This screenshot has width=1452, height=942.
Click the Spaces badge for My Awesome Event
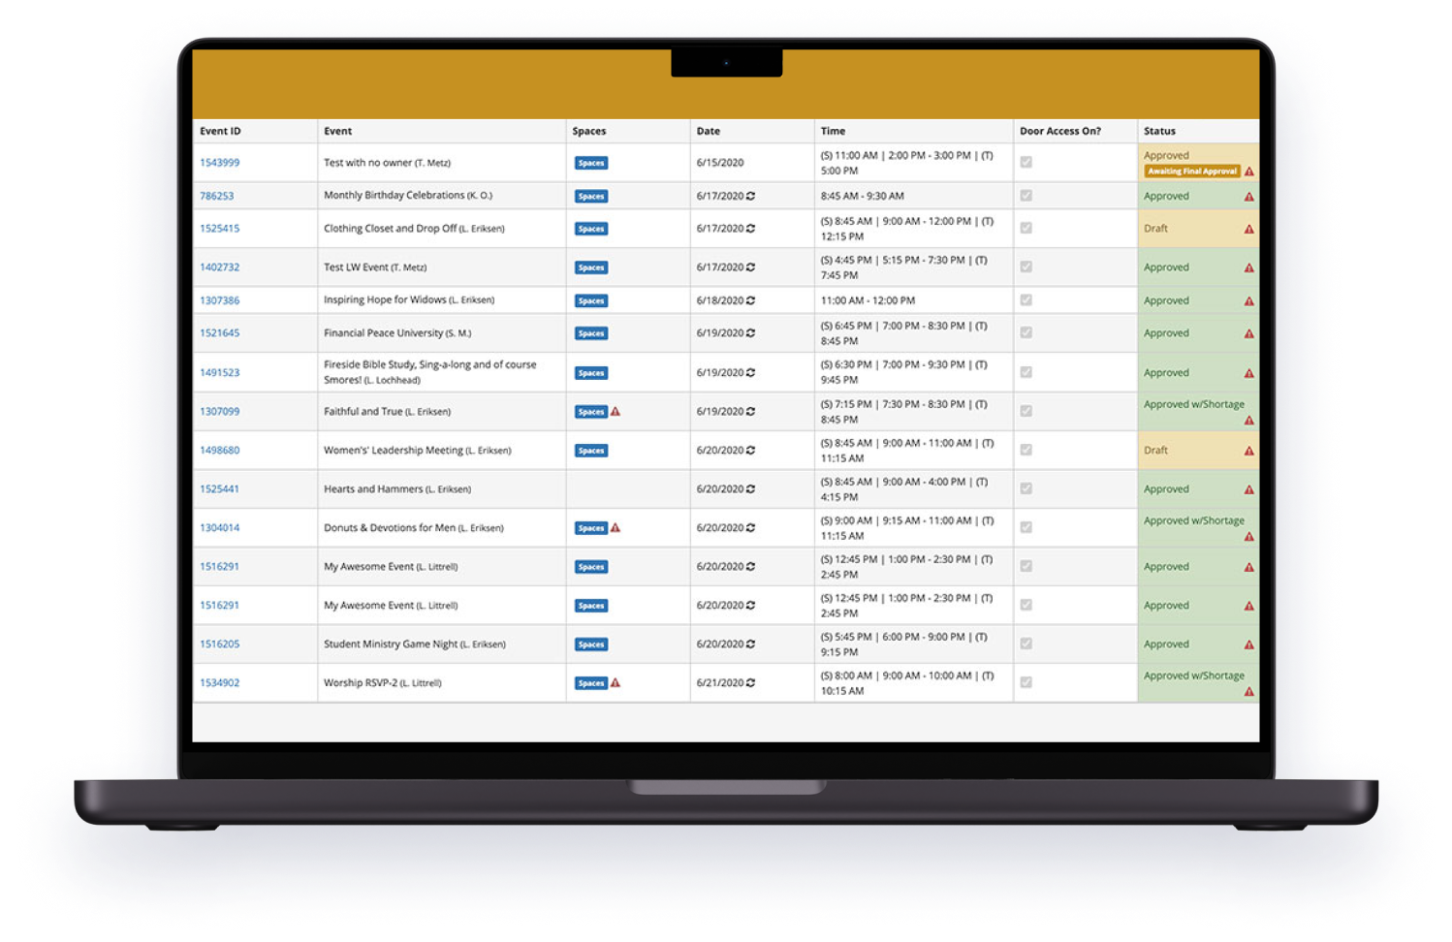click(x=591, y=566)
